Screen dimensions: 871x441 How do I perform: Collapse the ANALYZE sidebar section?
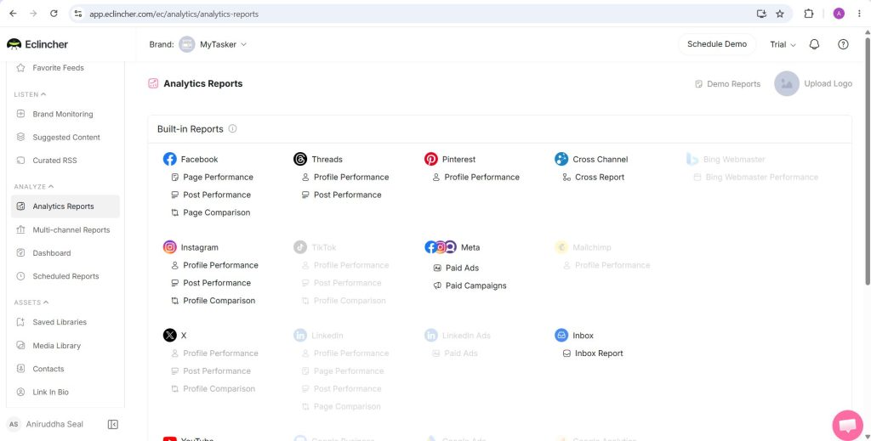34,186
